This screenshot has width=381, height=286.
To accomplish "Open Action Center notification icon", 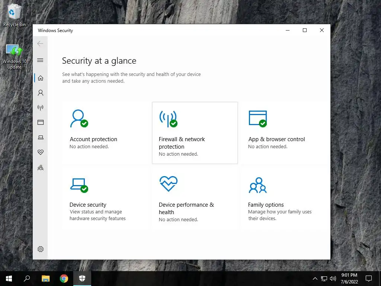I will (369, 279).
